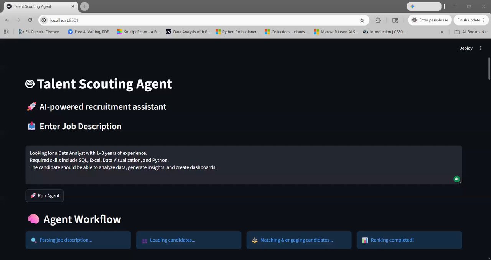The height and width of the screenshot is (260, 491).
Task: Open Introduction | CS50 bookmark
Action: (x=384, y=32)
